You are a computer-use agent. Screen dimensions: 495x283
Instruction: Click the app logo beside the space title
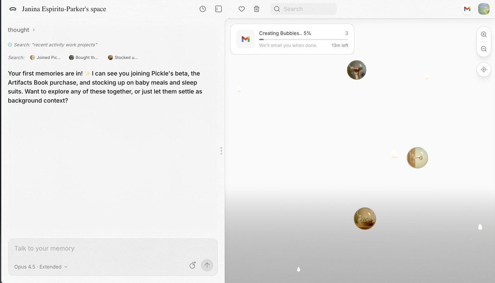[13, 9]
